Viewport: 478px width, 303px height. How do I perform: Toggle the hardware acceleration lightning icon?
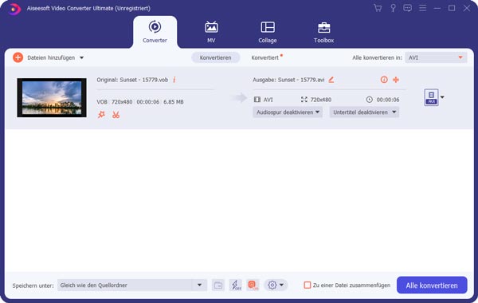(235, 285)
